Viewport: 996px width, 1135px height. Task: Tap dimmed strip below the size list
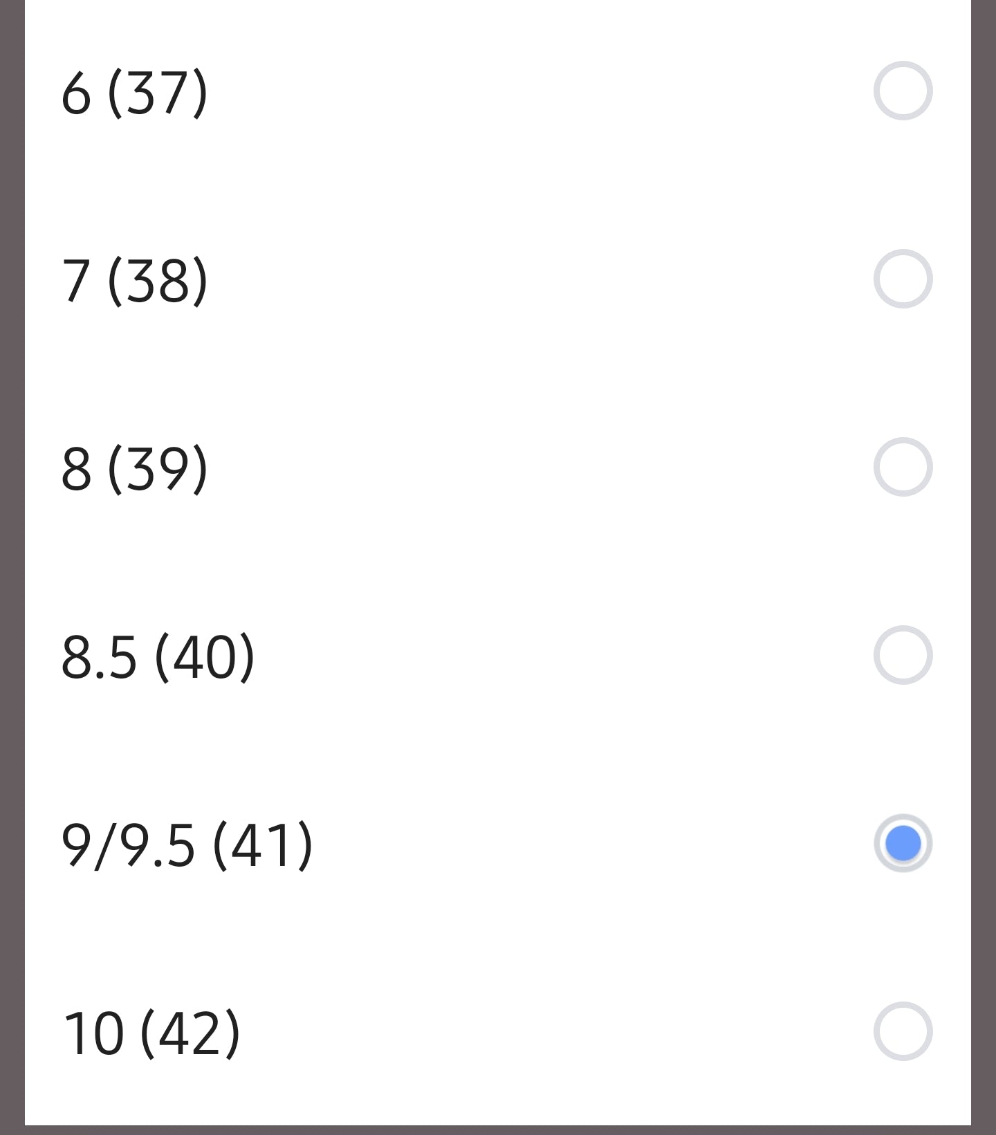click(x=498, y=1130)
